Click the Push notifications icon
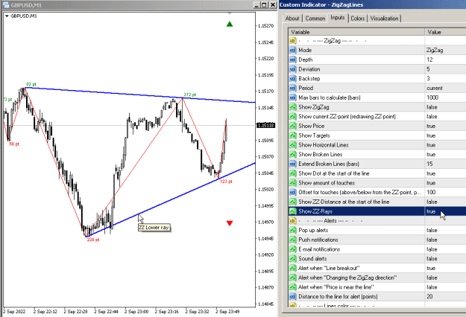466x317 pixels. pyautogui.click(x=293, y=240)
